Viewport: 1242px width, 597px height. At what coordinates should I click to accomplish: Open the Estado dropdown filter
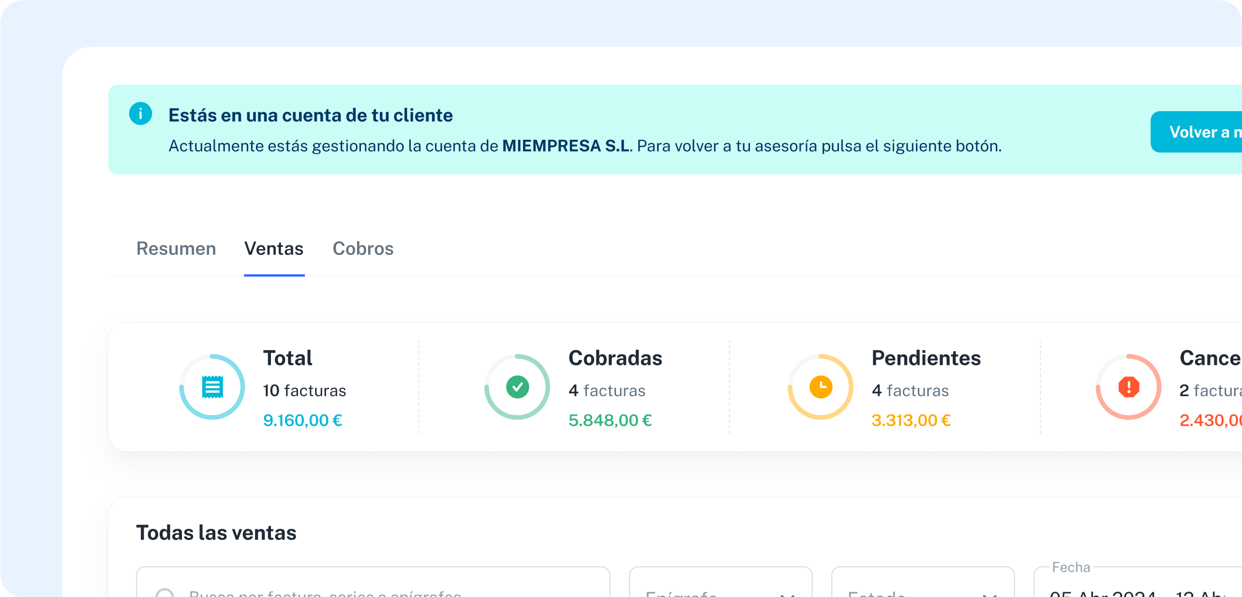[922, 591]
